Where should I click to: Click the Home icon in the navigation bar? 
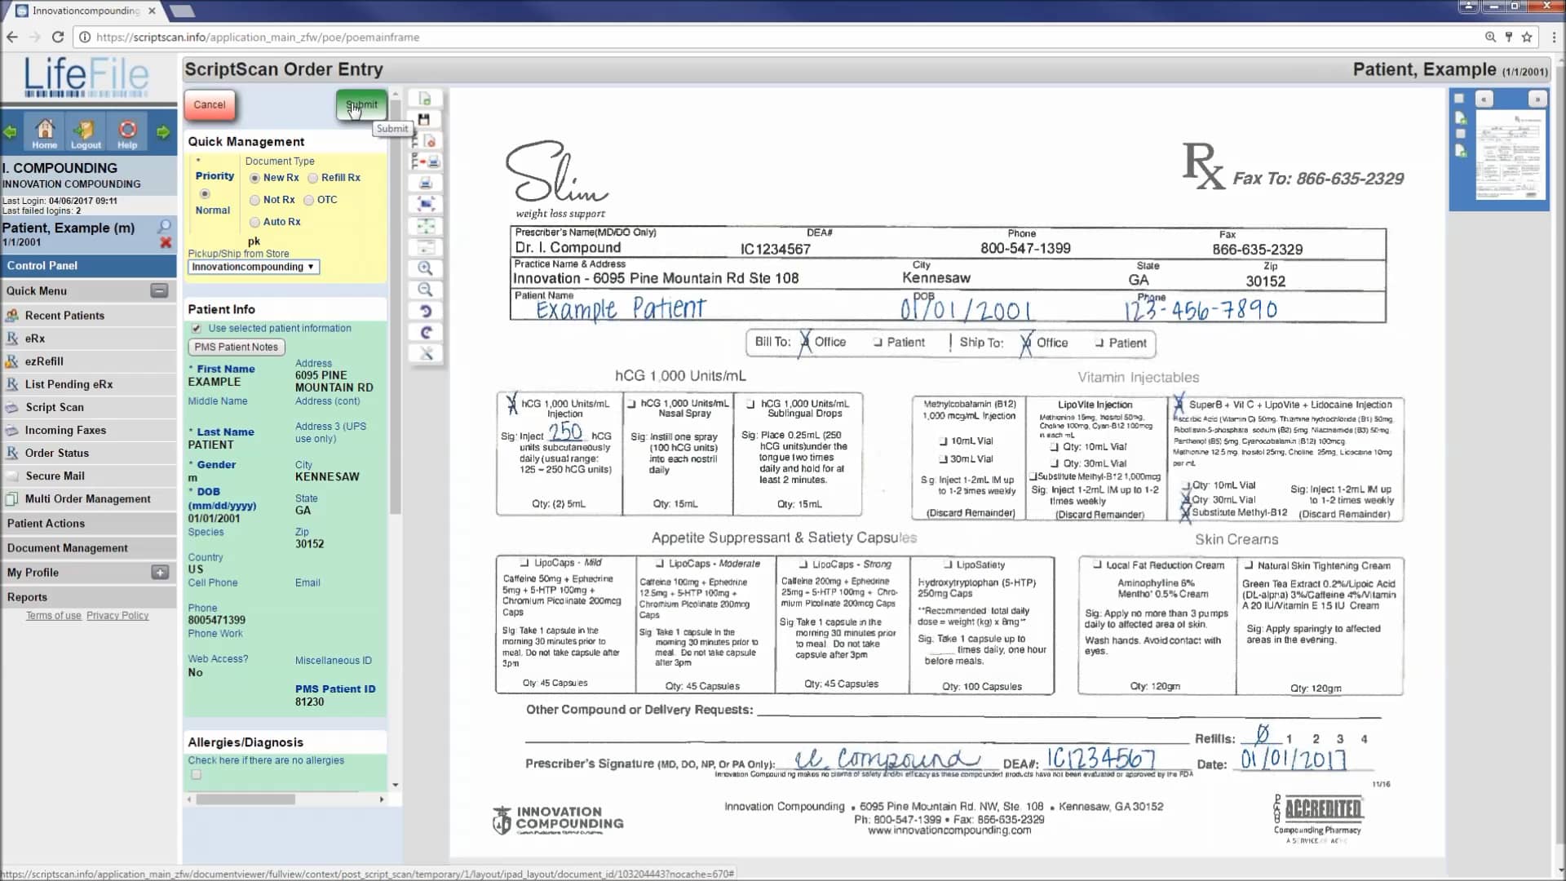tap(45, 131)
